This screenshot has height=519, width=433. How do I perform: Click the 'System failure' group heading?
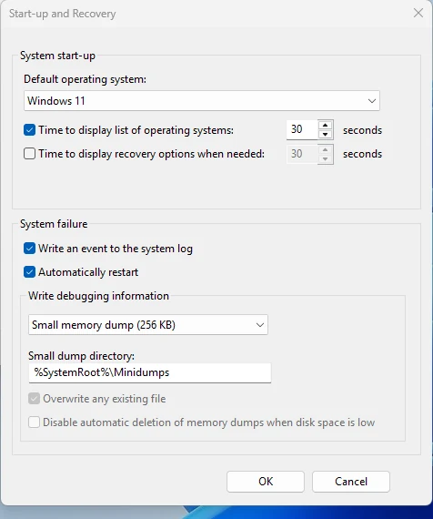[x=54, y=224]
